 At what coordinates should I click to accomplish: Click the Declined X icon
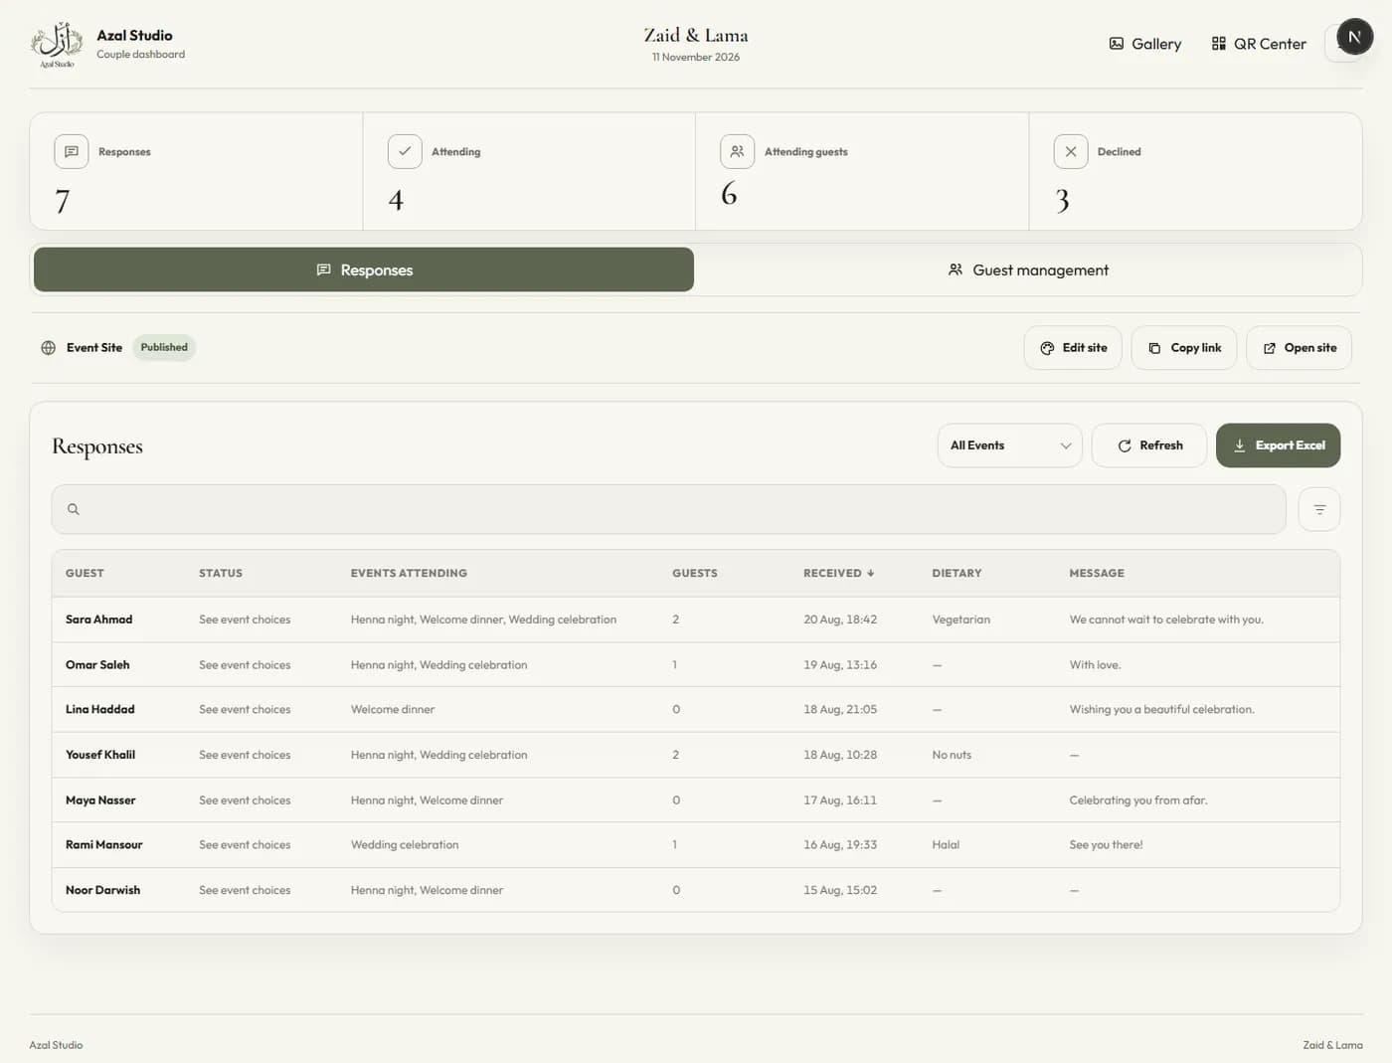pos(1071,152)
